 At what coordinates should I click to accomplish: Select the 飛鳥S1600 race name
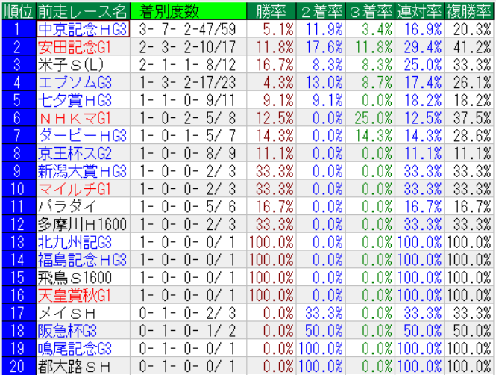75,278
